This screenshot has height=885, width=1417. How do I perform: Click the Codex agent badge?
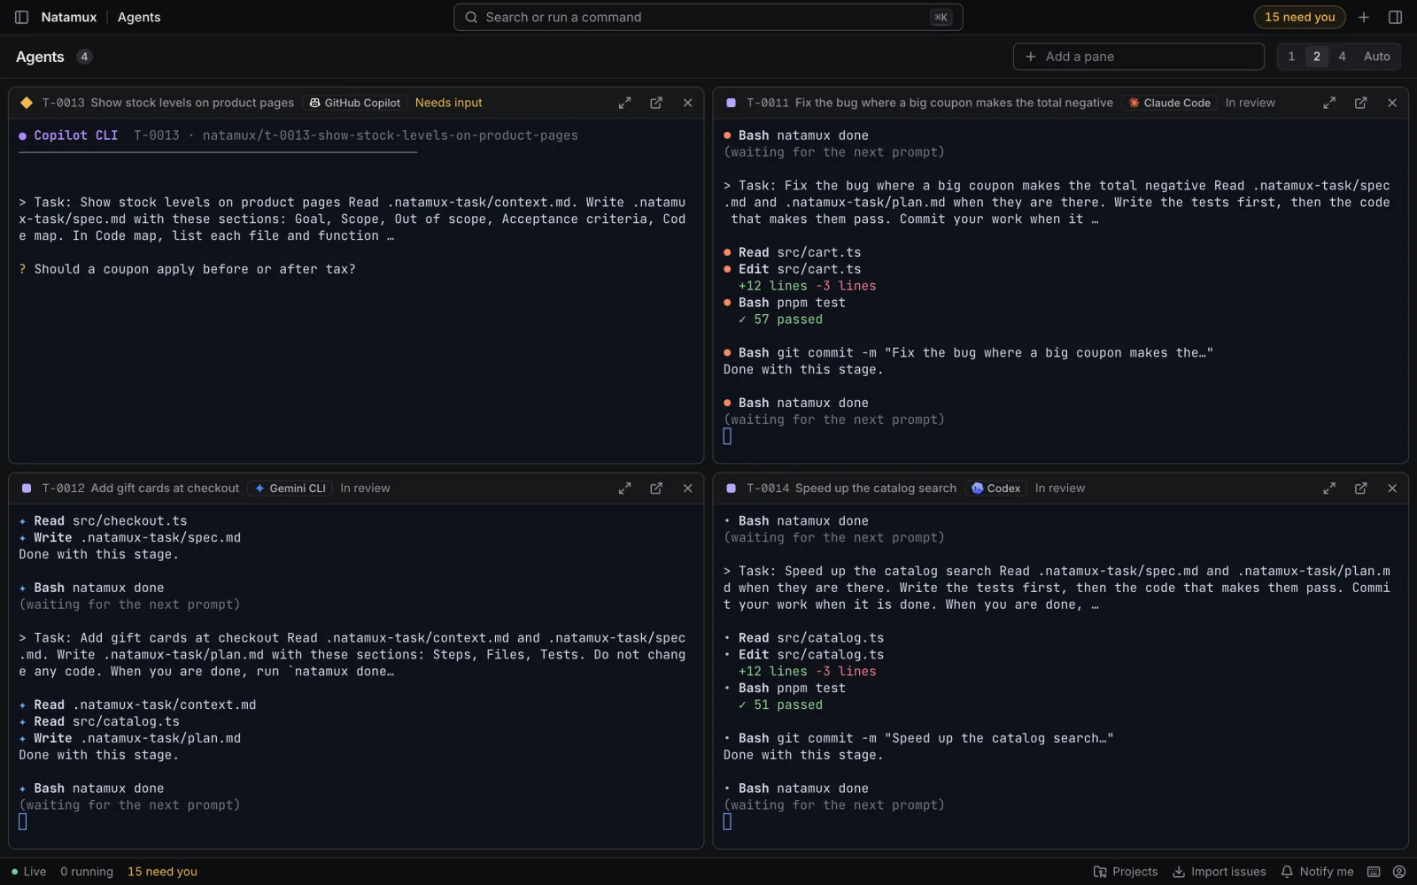(995, 489)
